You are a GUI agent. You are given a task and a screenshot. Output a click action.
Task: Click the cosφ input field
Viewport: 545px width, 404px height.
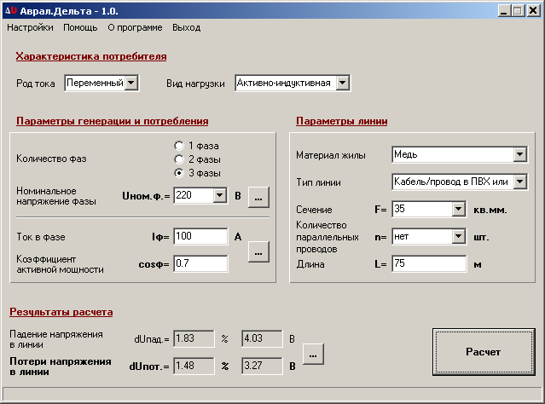(200, 263)
